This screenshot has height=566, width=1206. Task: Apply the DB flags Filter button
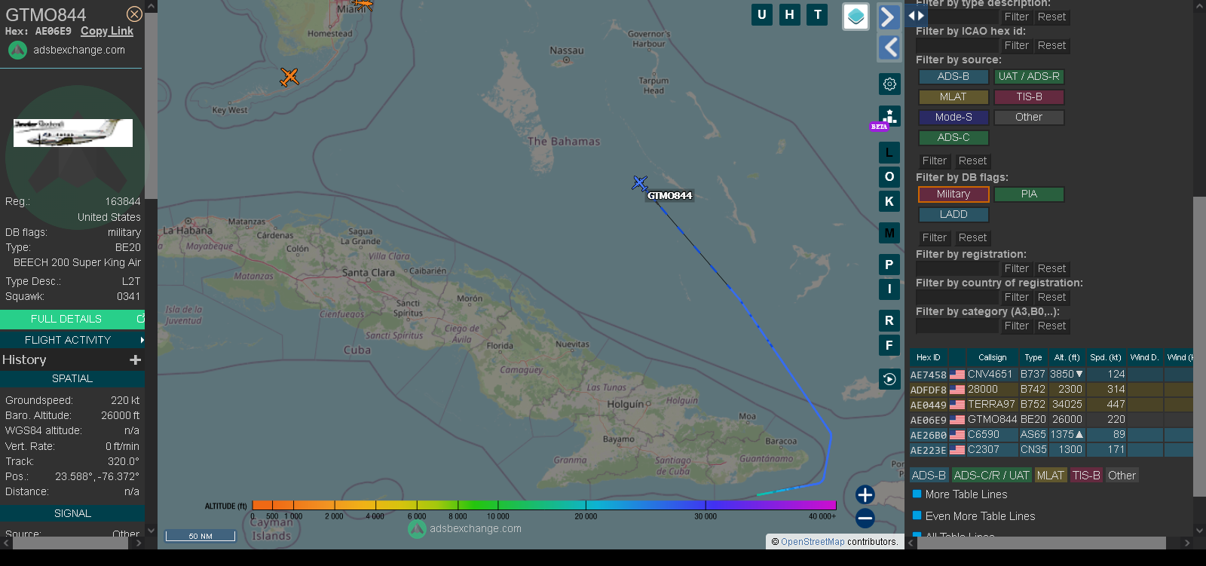pos(934,238)
